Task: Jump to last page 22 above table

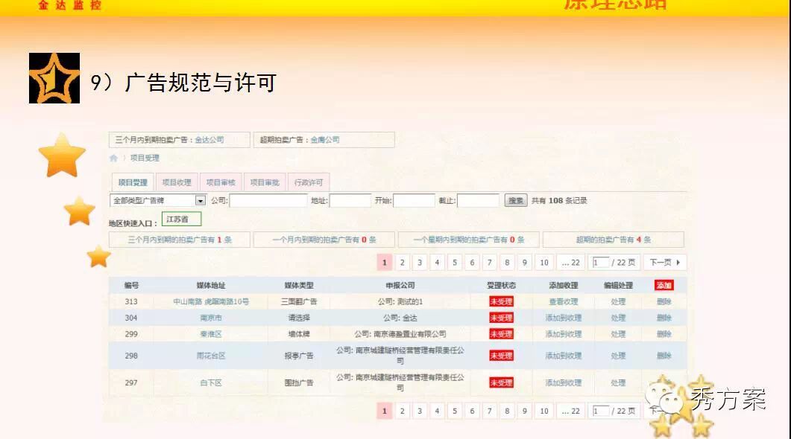Action: click(x=571, y=263)
